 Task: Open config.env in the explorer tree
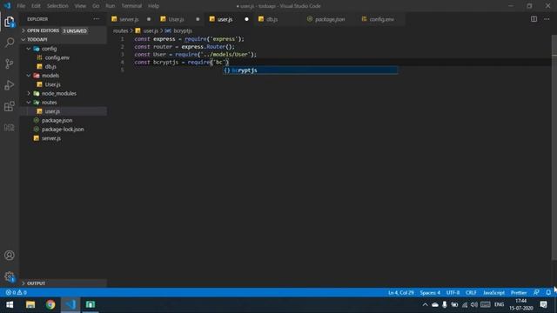pyautogui.click(x=57, y=57)
